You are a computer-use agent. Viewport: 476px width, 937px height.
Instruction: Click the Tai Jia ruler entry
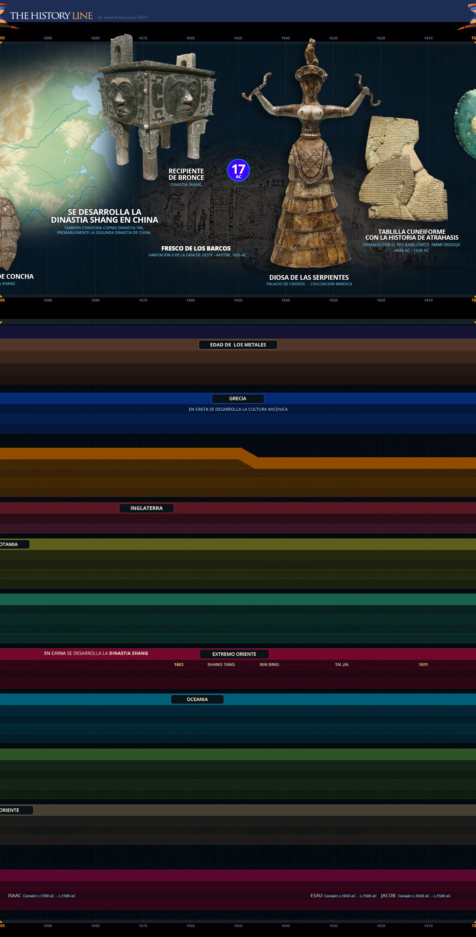[x=341, y=665]
